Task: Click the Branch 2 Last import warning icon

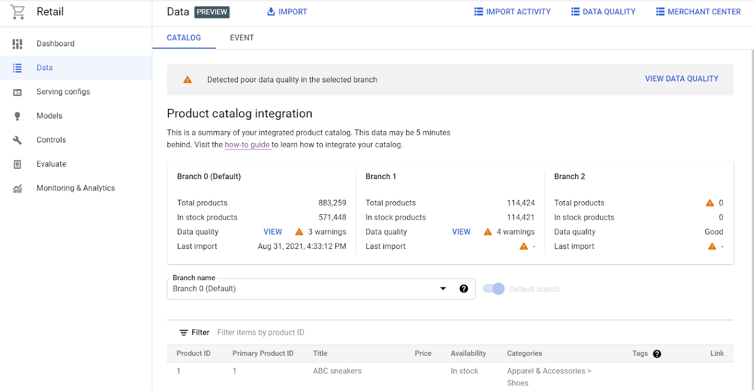Action: click(712, 246)
